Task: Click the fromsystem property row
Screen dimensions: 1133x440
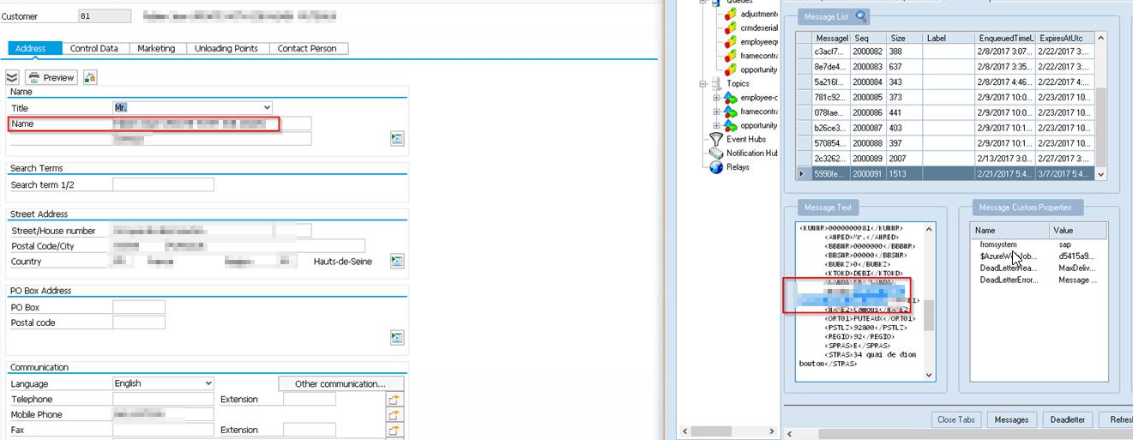Action: (x=1039, y=244)
